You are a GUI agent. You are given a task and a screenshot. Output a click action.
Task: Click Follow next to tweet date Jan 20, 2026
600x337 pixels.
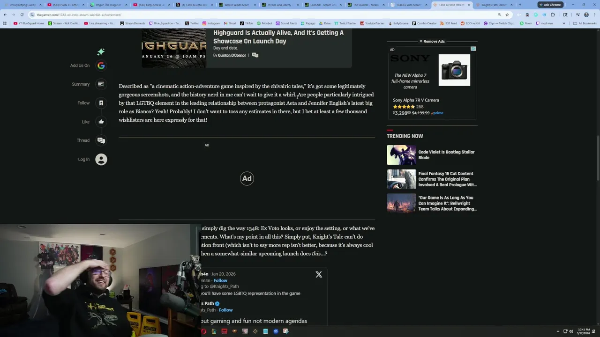pos(220,280)
